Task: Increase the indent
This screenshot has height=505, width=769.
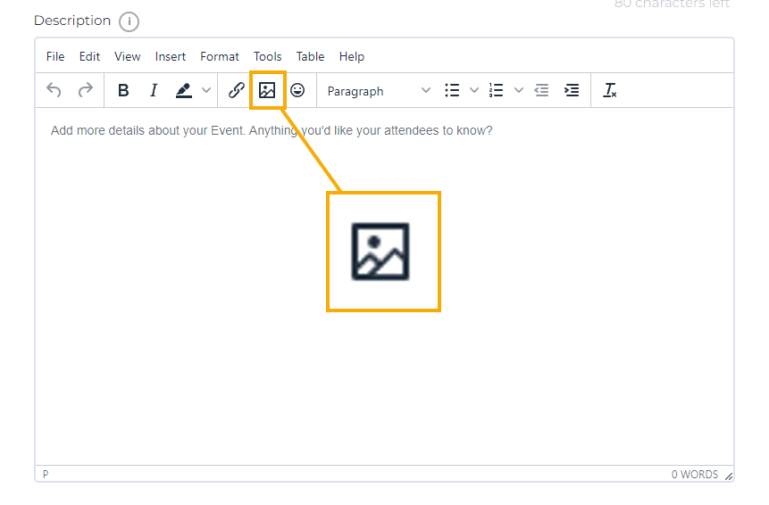Action: pos(572,90)
